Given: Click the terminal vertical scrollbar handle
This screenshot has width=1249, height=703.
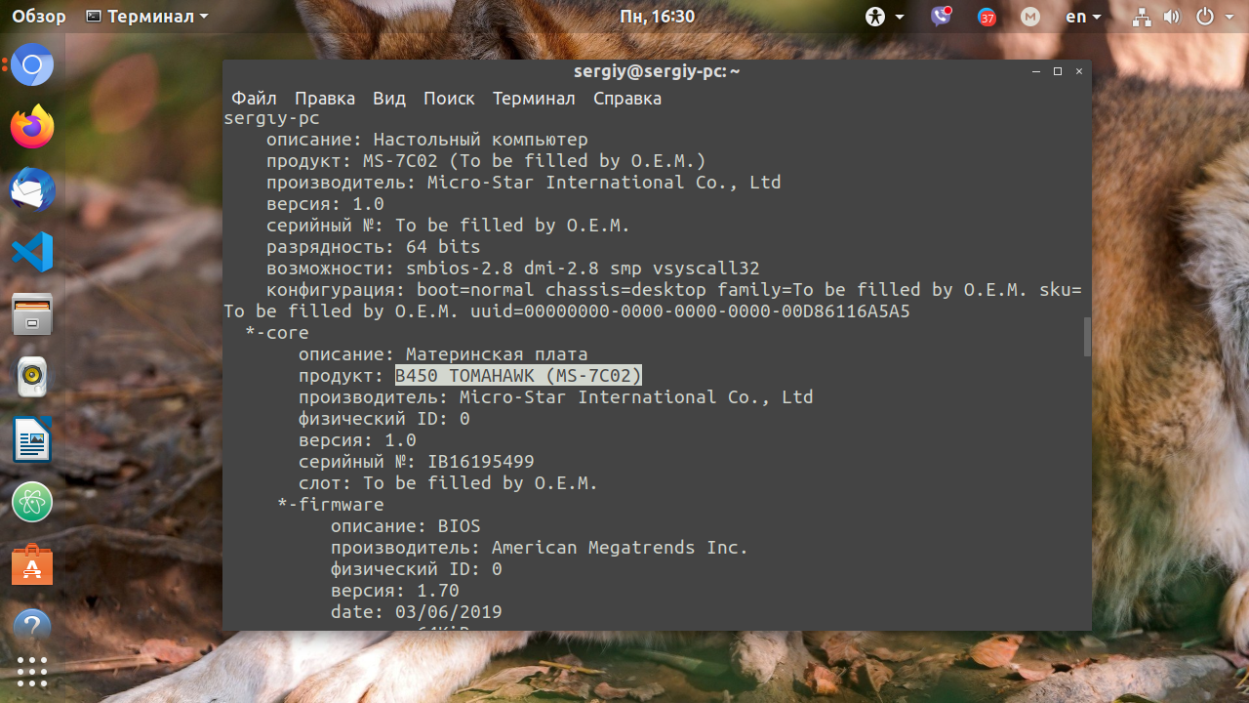Looking at the screenshot, I should pos(1087,337).
